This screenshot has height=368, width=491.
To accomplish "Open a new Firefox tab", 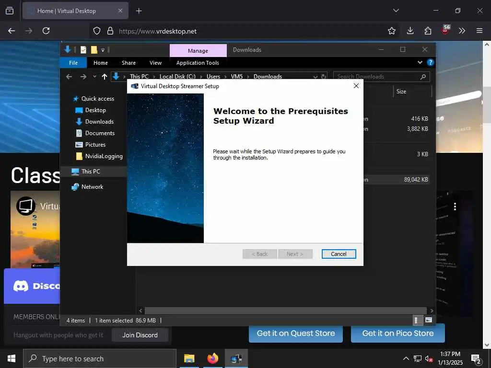I will (x=139, y=11).
